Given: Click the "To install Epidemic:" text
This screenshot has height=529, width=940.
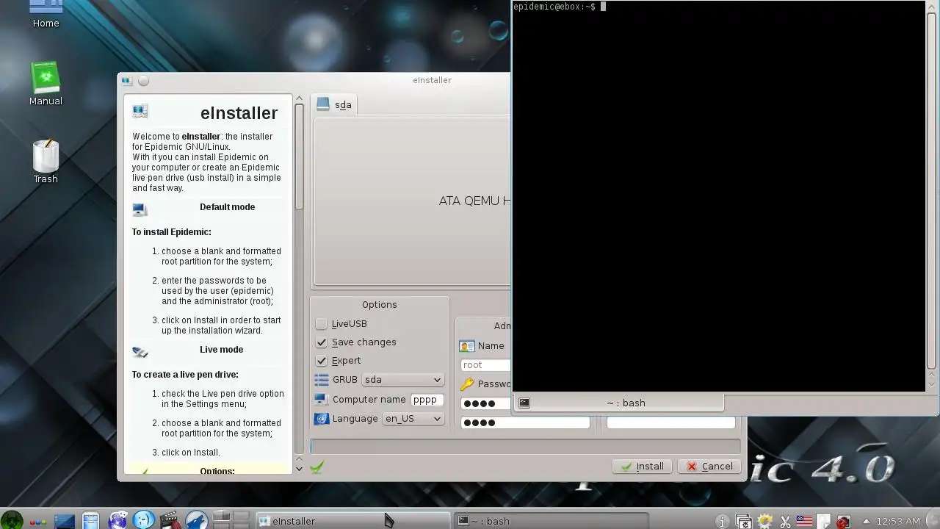Looking at the screenshot, I should coord(172,232).
